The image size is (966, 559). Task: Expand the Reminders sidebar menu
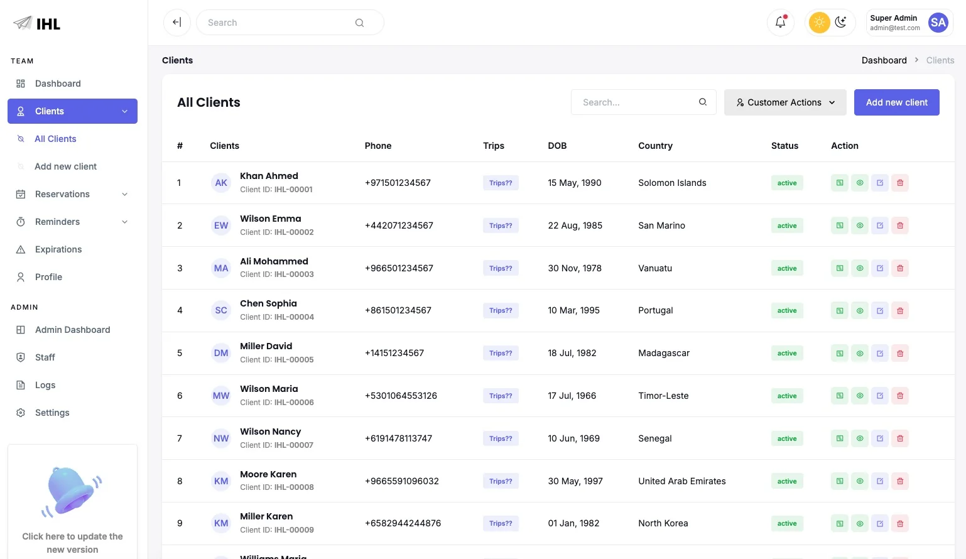pyautogui.click(x=72, y=222)
